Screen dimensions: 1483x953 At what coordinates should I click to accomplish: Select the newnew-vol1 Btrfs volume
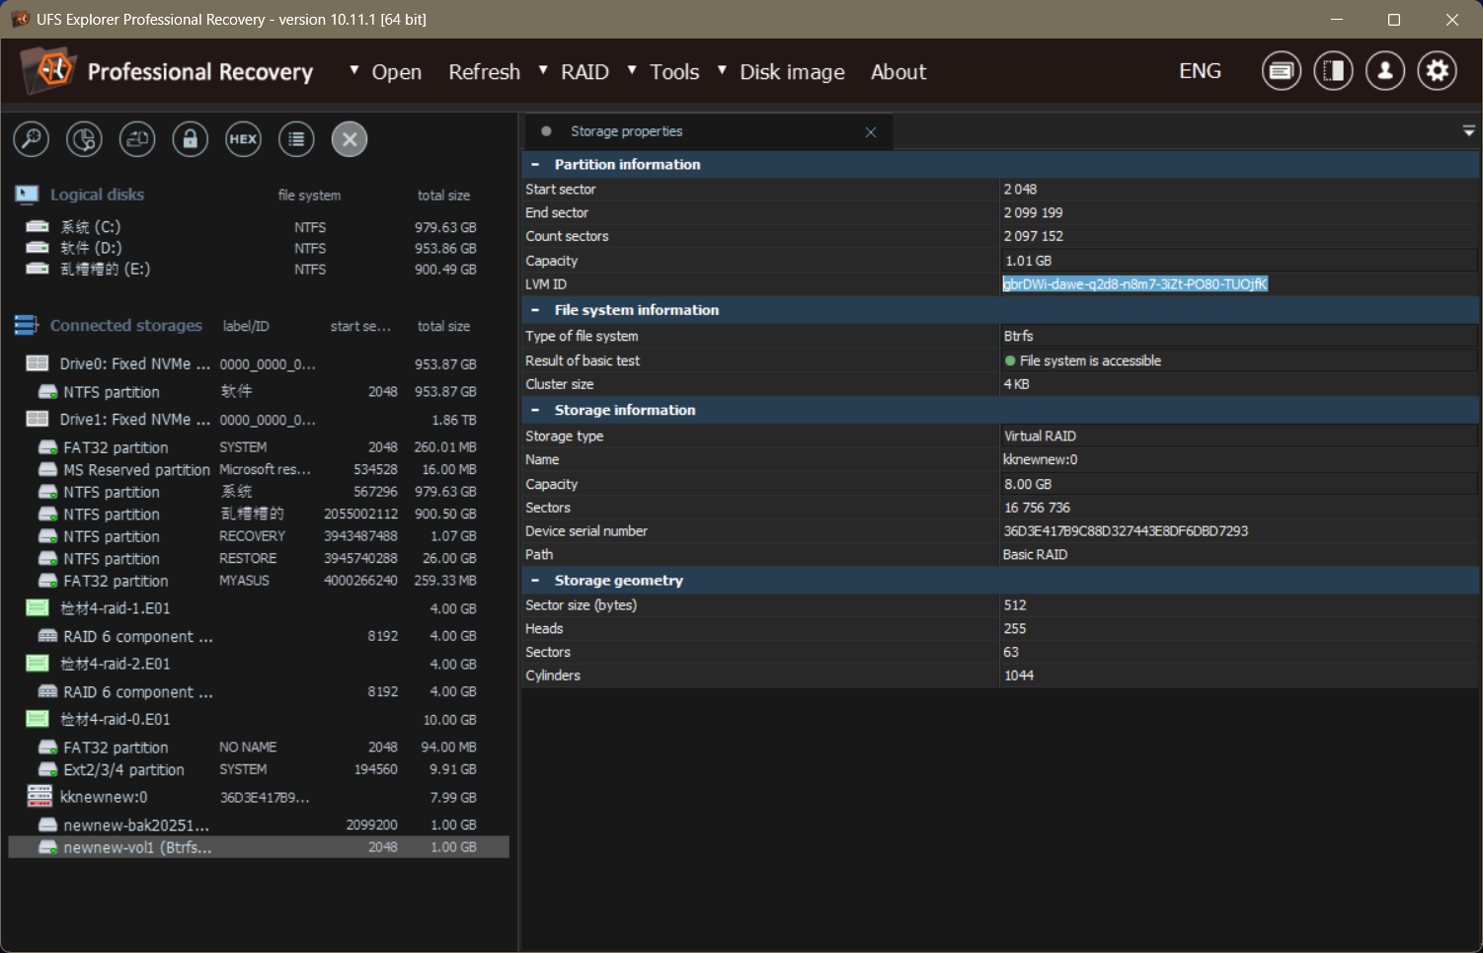pyautogui.click(x=259, y=847)
